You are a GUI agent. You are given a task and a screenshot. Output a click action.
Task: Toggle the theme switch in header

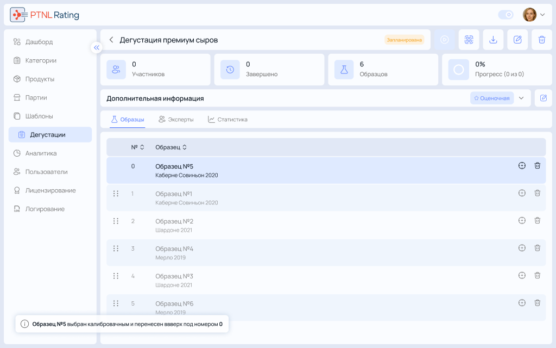point(506,15)
